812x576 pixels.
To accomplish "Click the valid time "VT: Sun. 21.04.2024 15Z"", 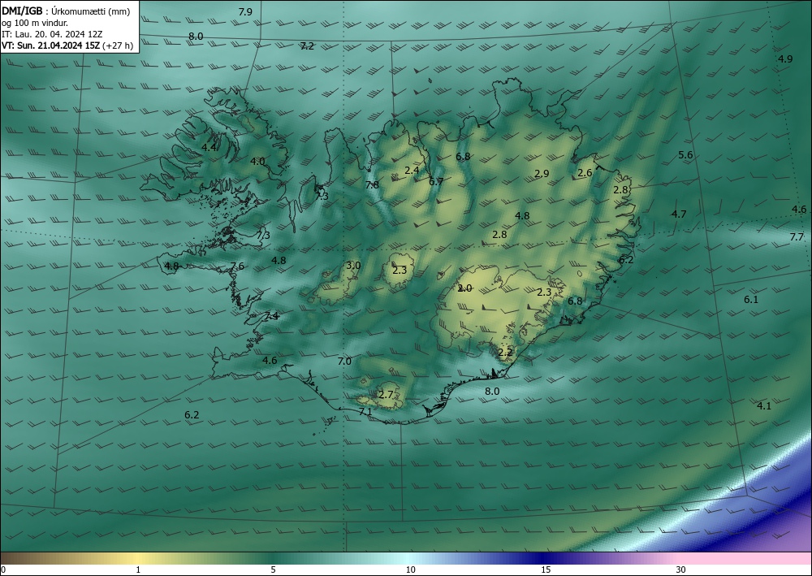I will point(50,45).
